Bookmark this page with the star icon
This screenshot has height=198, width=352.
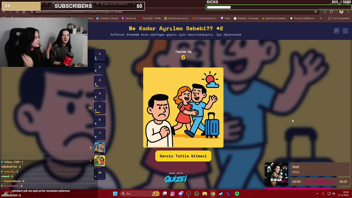coord(316,12)
